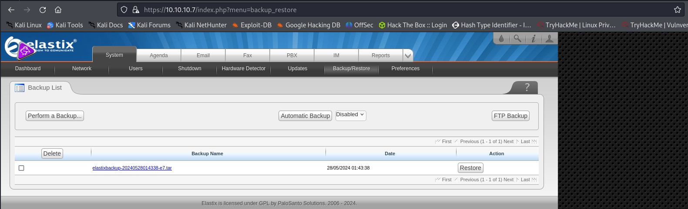688x209 pixels.
Task: Switch to the Email tab
Action: click(x=203, y=56)
